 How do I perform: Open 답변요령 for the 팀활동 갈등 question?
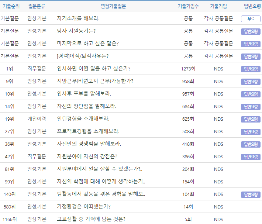point(251,194)
